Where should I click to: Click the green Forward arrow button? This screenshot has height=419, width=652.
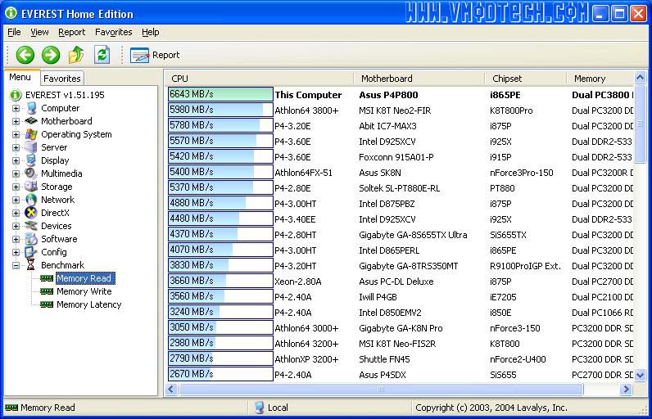(x=51, y=55)
